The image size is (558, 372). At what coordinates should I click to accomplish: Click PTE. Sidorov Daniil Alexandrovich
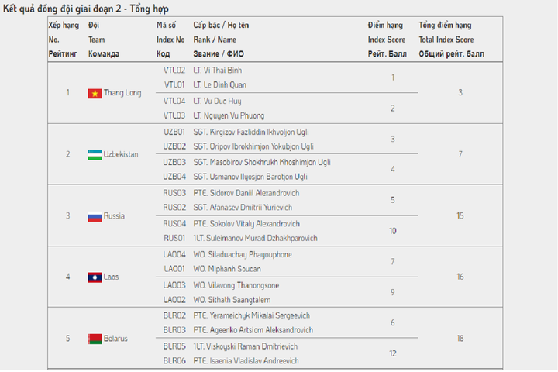click(x=246, y=193)
